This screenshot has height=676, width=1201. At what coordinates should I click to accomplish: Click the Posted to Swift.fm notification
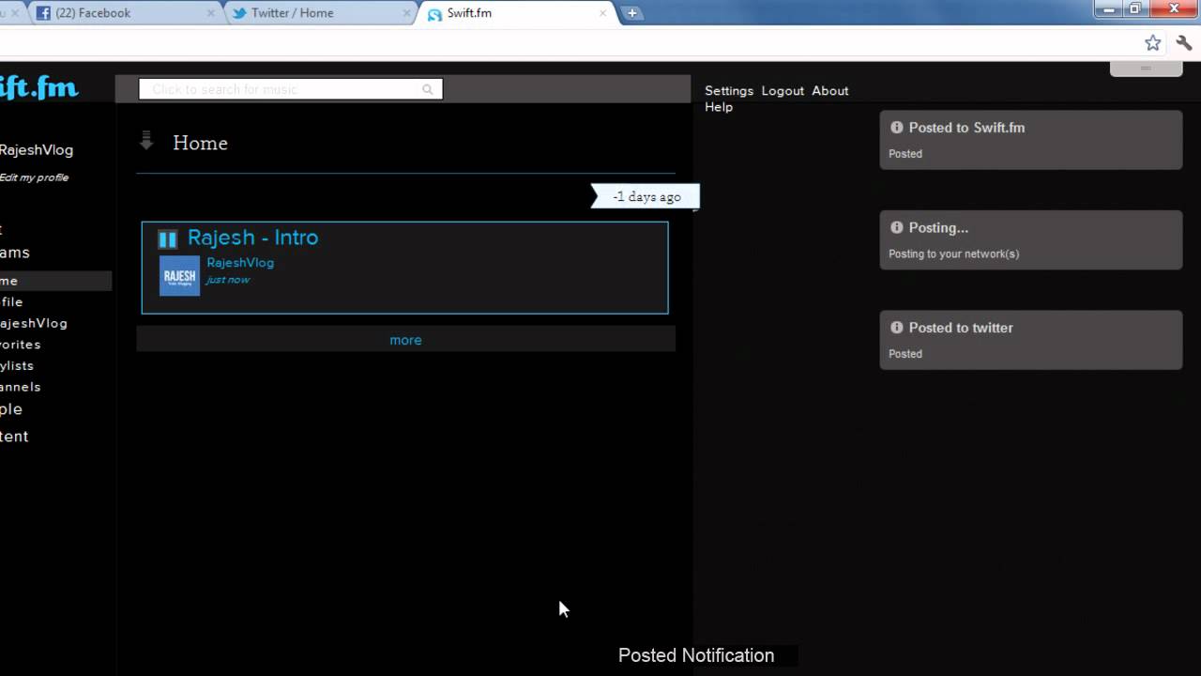pos(1031,140)
